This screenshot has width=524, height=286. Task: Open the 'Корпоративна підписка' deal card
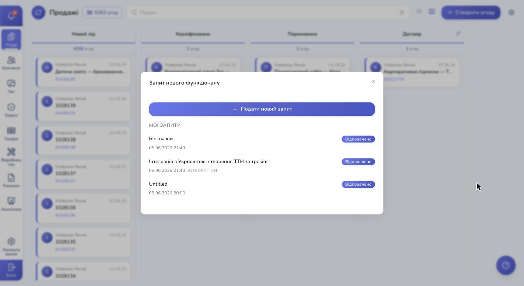pyautogui.click(x=412, y=73)
